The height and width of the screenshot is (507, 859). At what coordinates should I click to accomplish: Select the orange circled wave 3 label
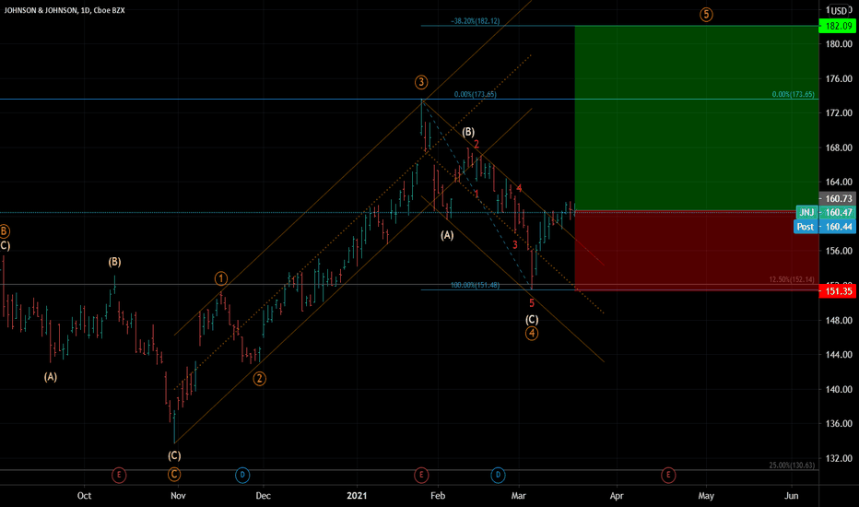pyautogui.click(x=420, y=83)
